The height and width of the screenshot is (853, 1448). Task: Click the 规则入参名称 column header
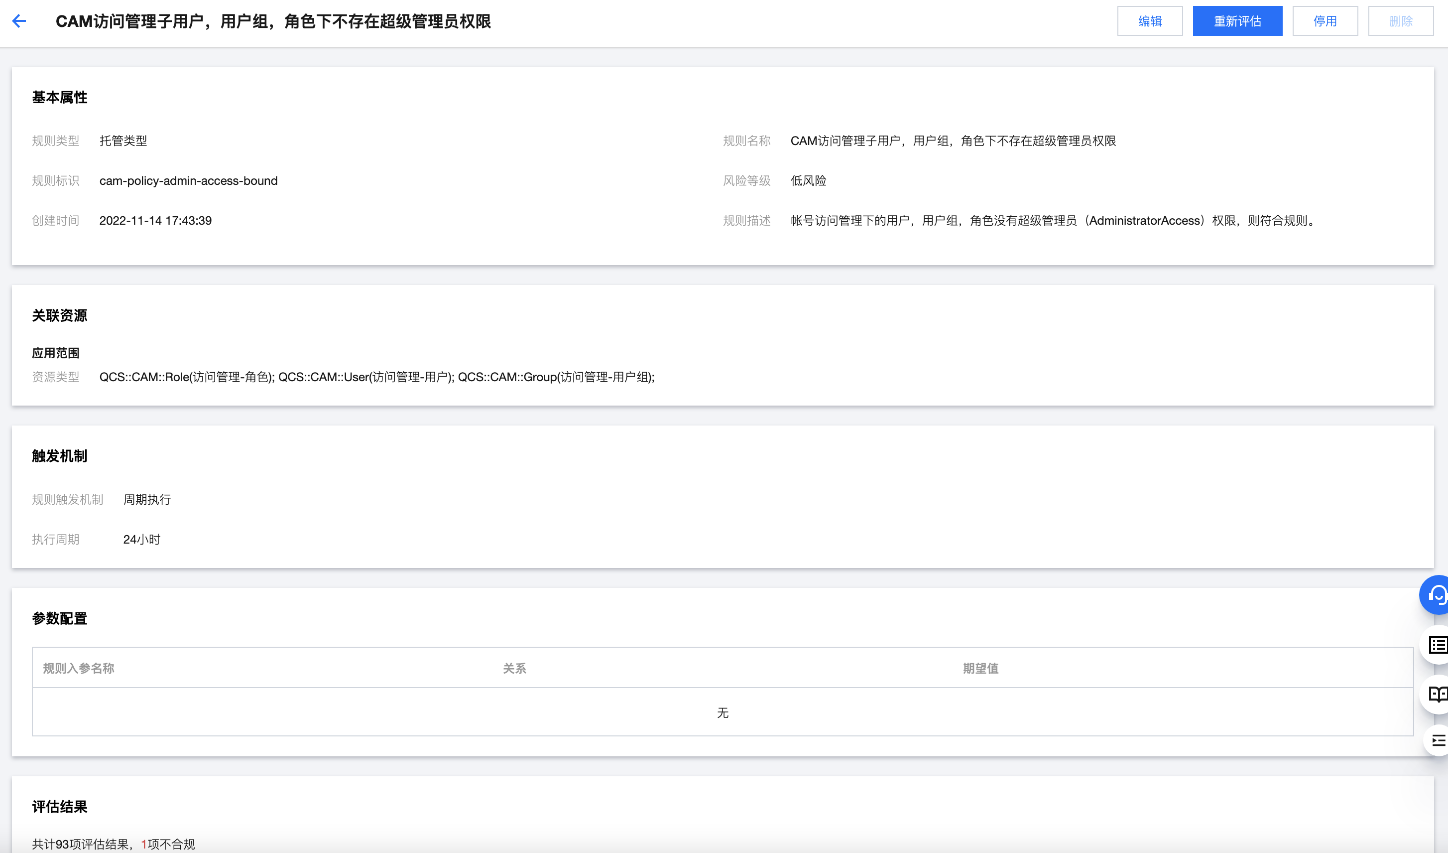click(x=79, y=668)
